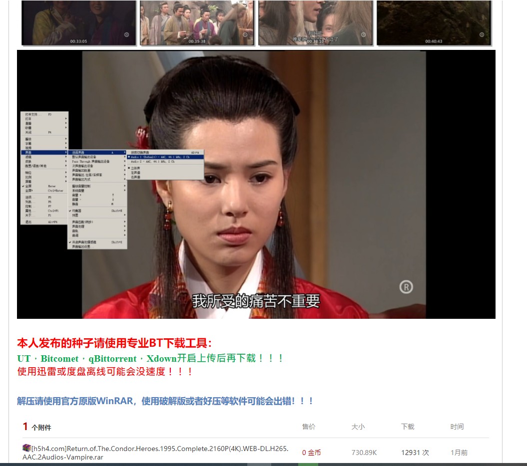Viewport: 527px width, 466px height.
Task: Choose the 立体声 stereo channel option
Action: point(135,168)
